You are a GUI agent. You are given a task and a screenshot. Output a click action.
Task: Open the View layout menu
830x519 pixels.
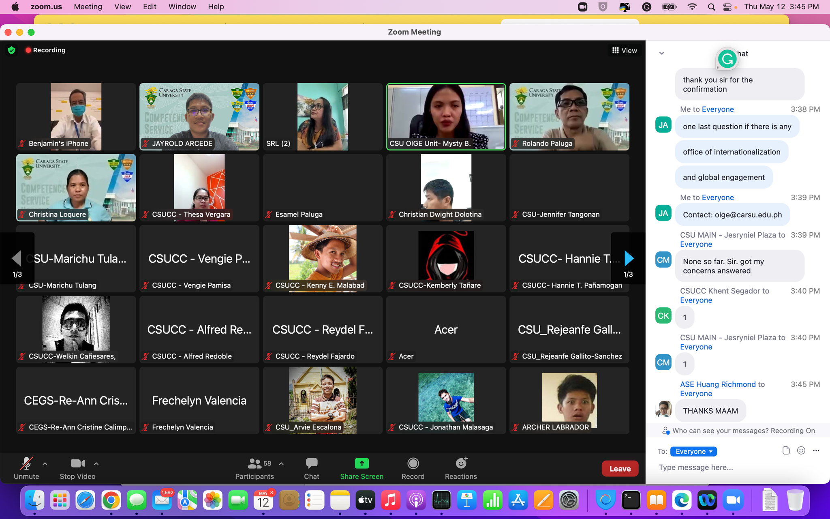(x=625, y=50)
